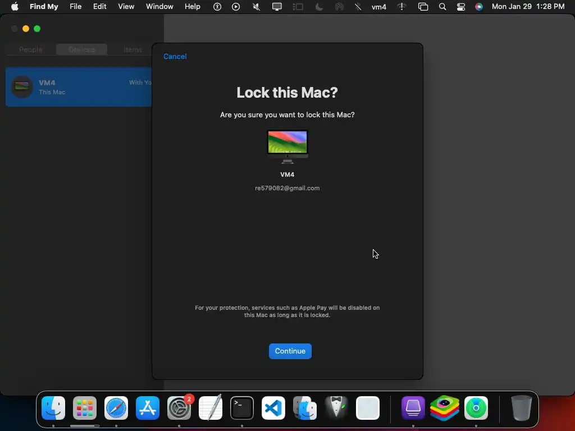Open System Settings from the Dock
This screenshot has width=575, height=431.
(179, 408)
